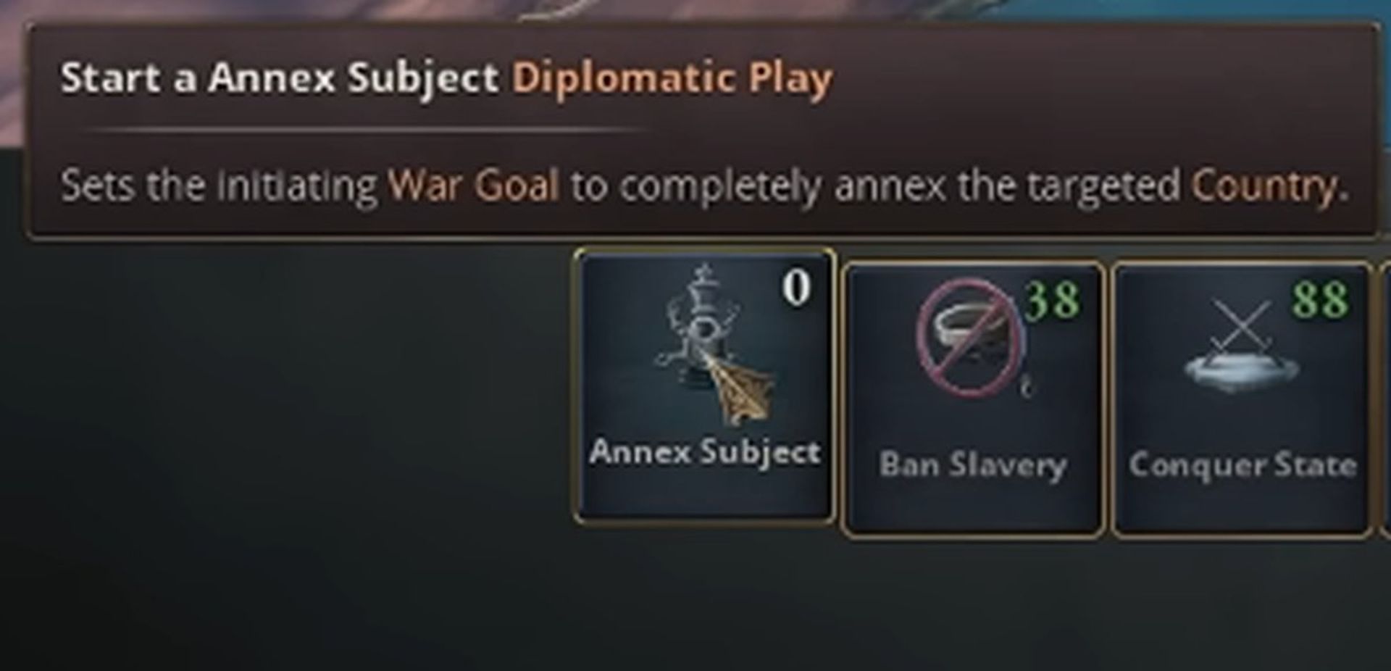This screenshot has height=671, width=1391.
Task: Click the Annex Subject label text
Action: [x=705, y=453]
